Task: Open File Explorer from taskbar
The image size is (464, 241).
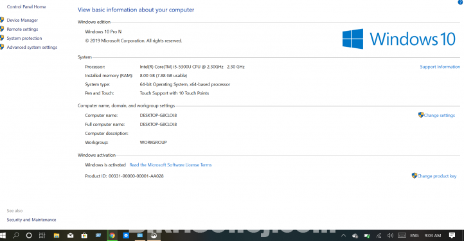Action: click(x=56, y=236)
